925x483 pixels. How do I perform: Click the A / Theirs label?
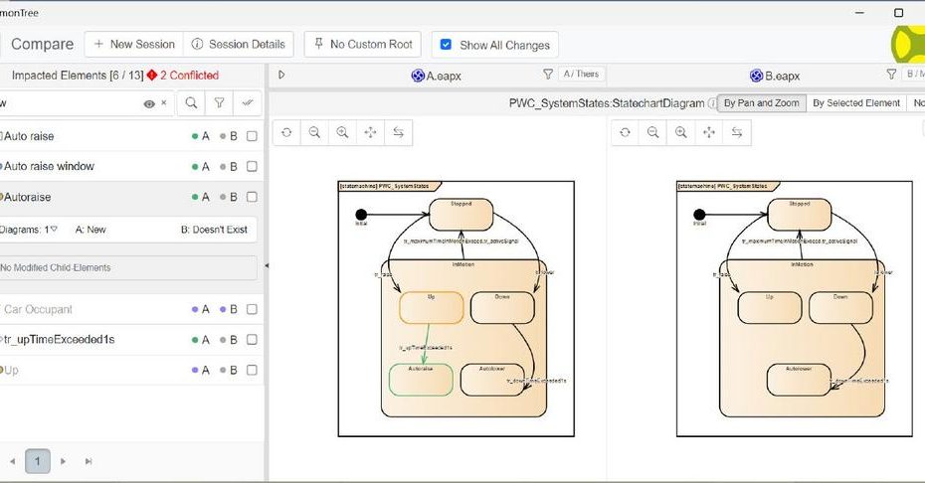click(581, 75)
